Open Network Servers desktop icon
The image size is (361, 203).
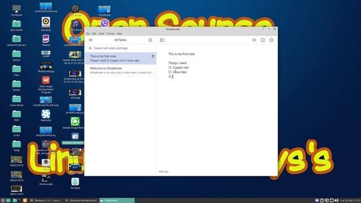point(16,41)
